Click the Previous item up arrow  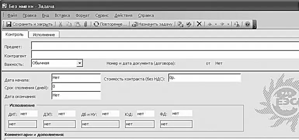click(210, 24)
